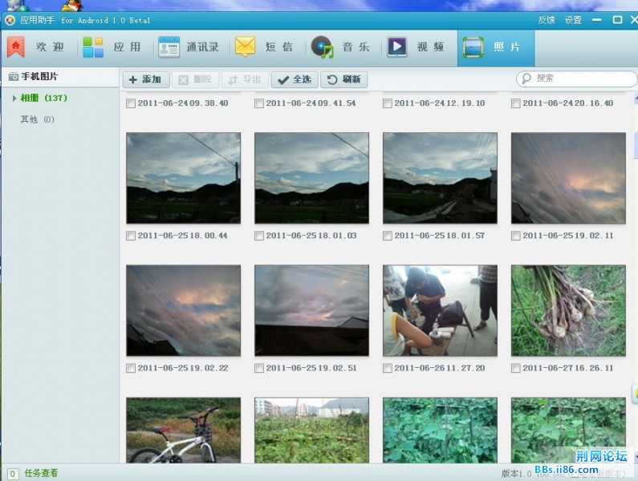Open the 手机图片 phone pictures header
Screen dimensions: 638x481
click(39, 77)
